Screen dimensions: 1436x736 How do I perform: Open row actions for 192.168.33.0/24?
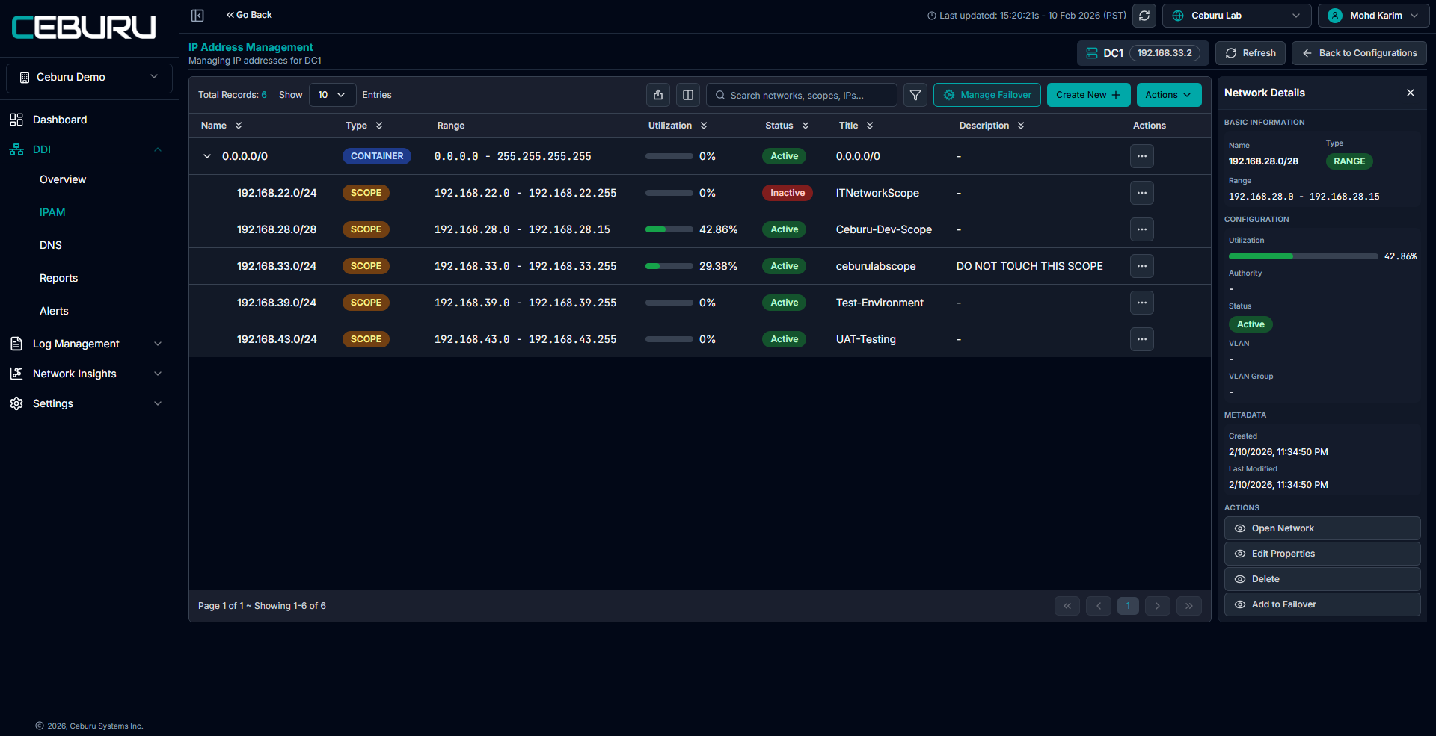[x=1142, y=266]
